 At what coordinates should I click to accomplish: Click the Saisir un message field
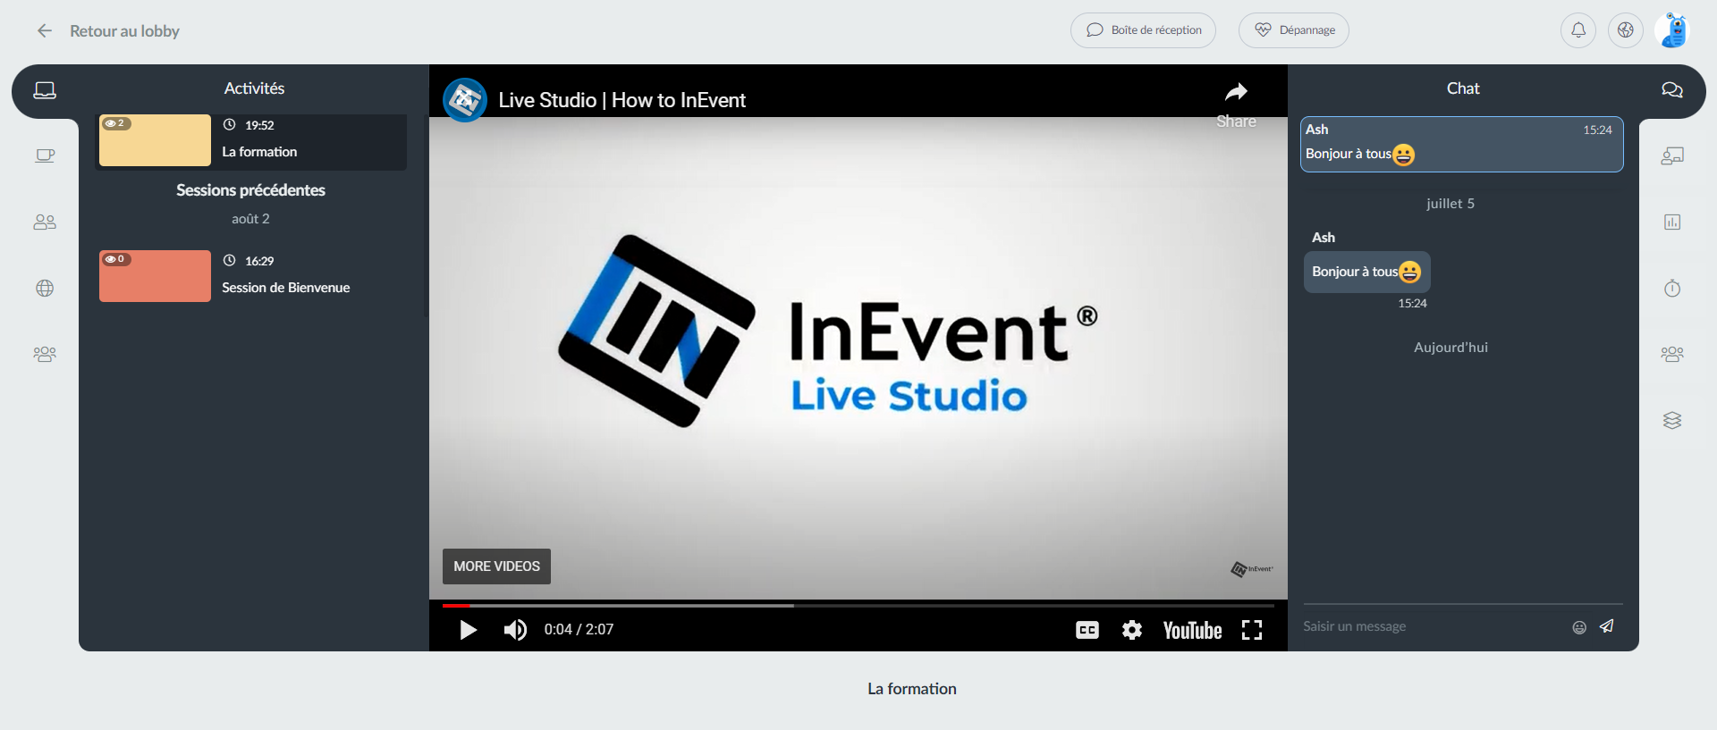1433,626
